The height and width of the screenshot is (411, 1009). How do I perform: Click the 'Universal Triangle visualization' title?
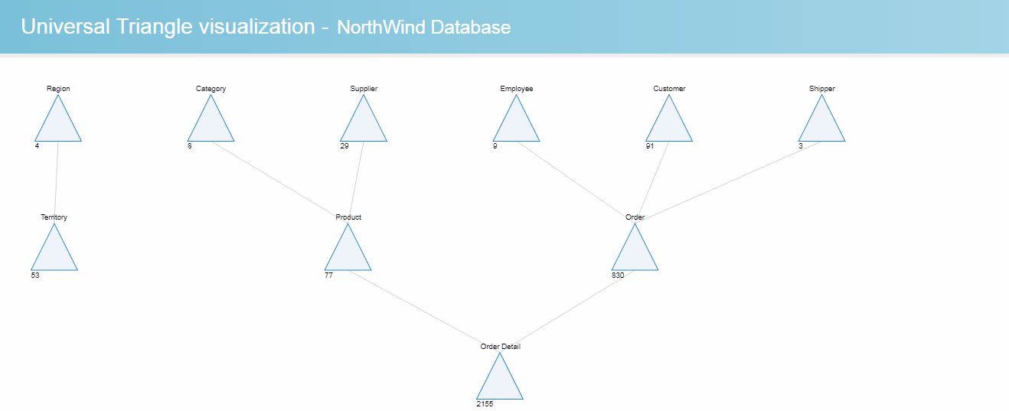[168, 27]
